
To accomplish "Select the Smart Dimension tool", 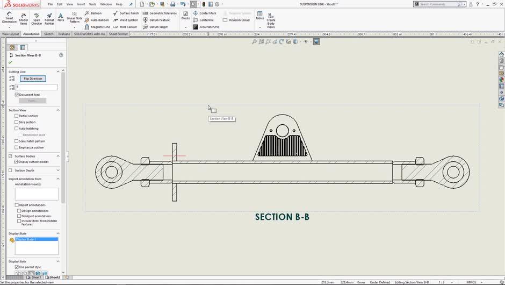I will 9,17.
